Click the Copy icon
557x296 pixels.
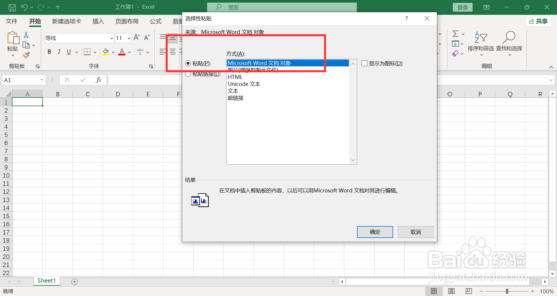(x=26, y=45)
